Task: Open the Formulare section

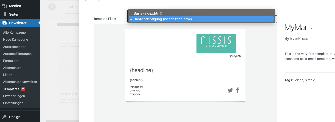Action: 11,61
